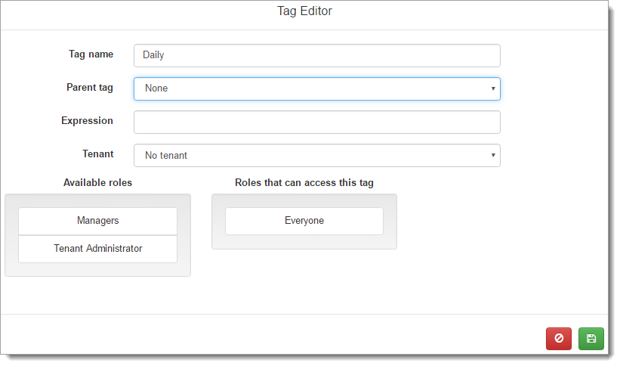This screenshot has width=620, height=366.
Task: Click the Roles that can access this tag heading
Action: [304, 183]
